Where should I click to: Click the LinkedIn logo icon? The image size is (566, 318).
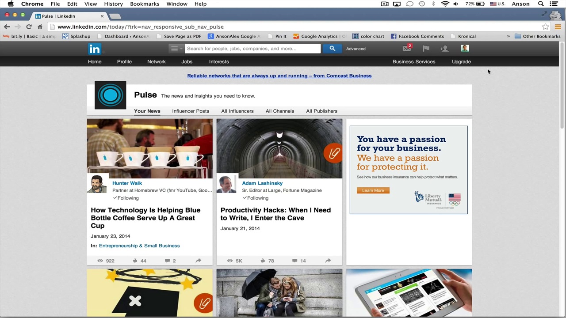coord(94,49)
